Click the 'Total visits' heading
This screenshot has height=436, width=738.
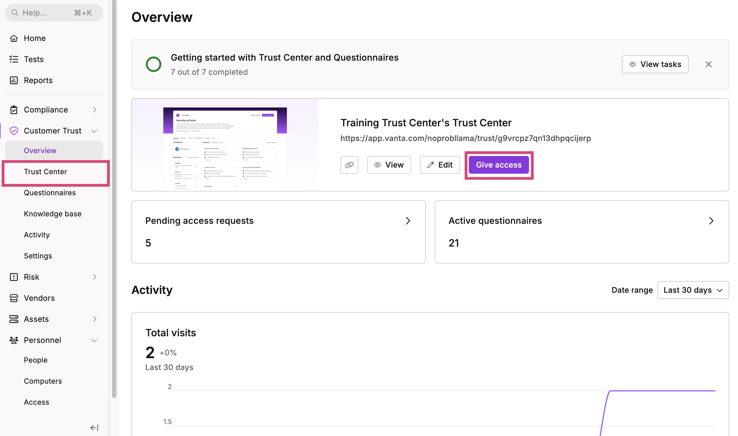click(x=170, y=333)
